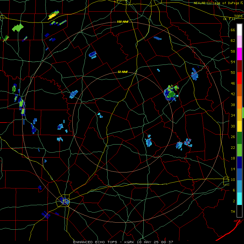Select the '46' scale label
This screenshot has width=244, height=244.
point(233,84)
